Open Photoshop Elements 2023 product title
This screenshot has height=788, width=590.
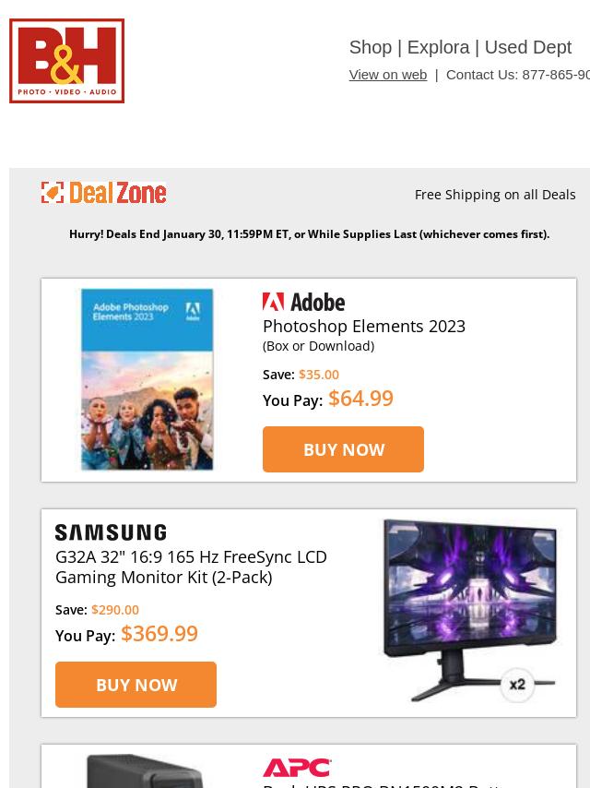point(364,326)
